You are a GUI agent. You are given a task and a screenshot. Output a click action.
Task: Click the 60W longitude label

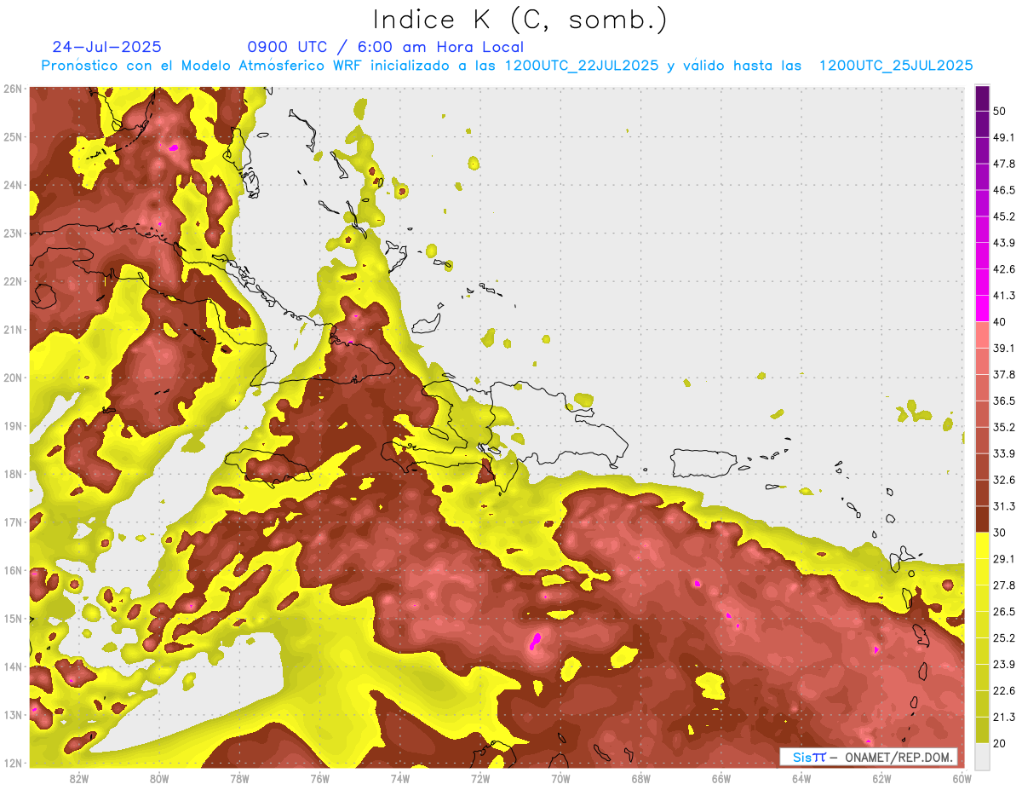click(x=962, y=779)
